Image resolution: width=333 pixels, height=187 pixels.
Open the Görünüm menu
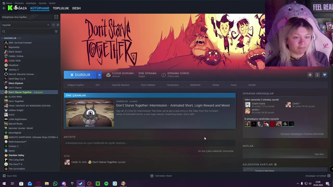click(19, 3)
